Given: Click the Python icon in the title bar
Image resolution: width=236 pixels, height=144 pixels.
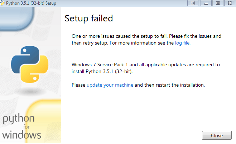Looking at the screenshot, I should [3, 3].
